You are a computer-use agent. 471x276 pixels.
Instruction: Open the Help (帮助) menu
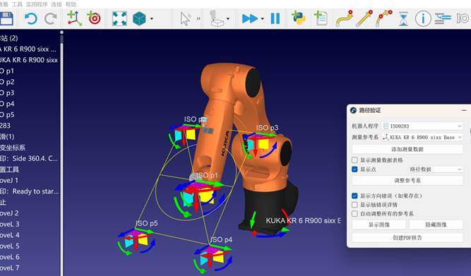(x=71, y=4)
